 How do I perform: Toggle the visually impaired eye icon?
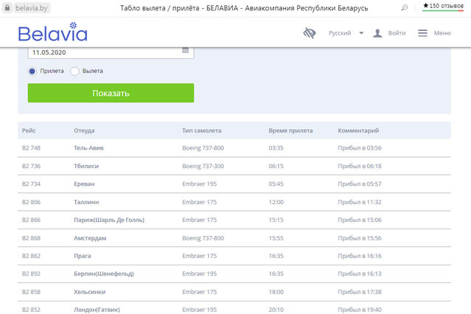[x=310, y=33]
